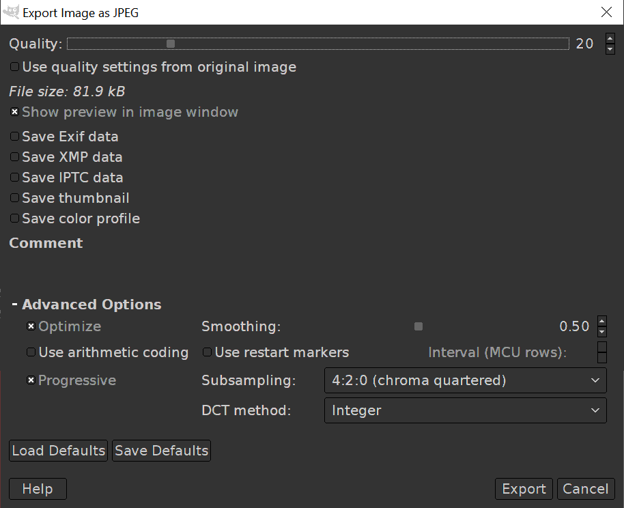Enable Use restart markers

tap(208, 352)
